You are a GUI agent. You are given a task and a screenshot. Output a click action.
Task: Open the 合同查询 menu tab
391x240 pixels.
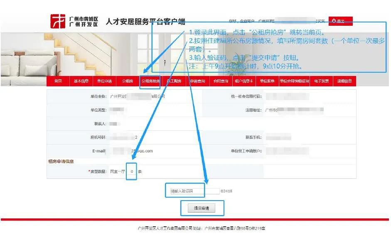221,81
